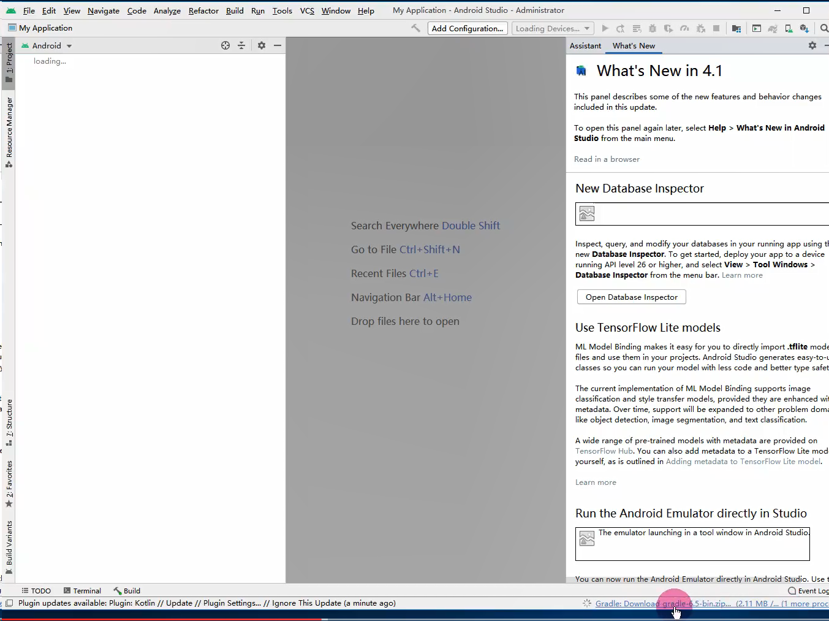The height and width of the screenshot is (621, 829).
Task: Open the SDK Manager icon
Action: pyautogui.click(x=804, y=28)
